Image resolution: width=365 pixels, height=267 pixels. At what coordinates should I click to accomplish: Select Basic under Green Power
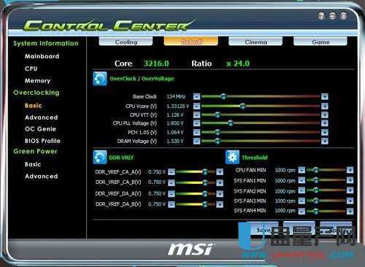point(33,164)
